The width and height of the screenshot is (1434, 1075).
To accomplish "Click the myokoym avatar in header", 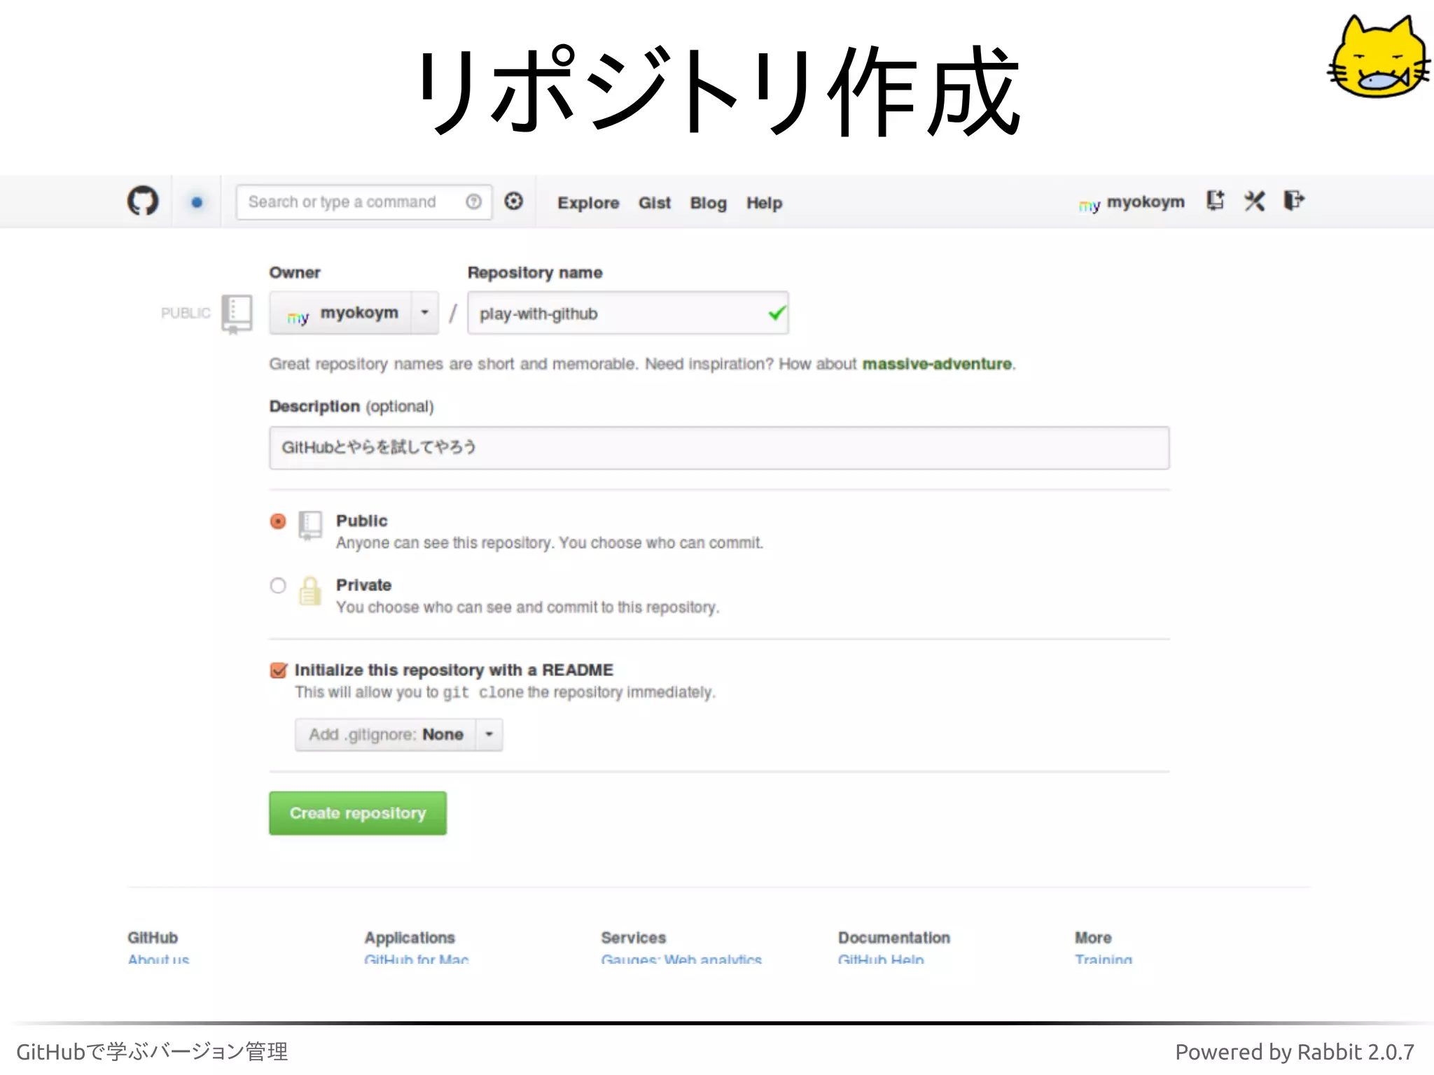I will point(1090,204).
